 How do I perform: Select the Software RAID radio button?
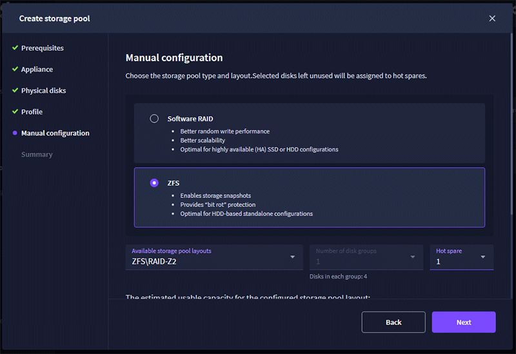(154, 119)
